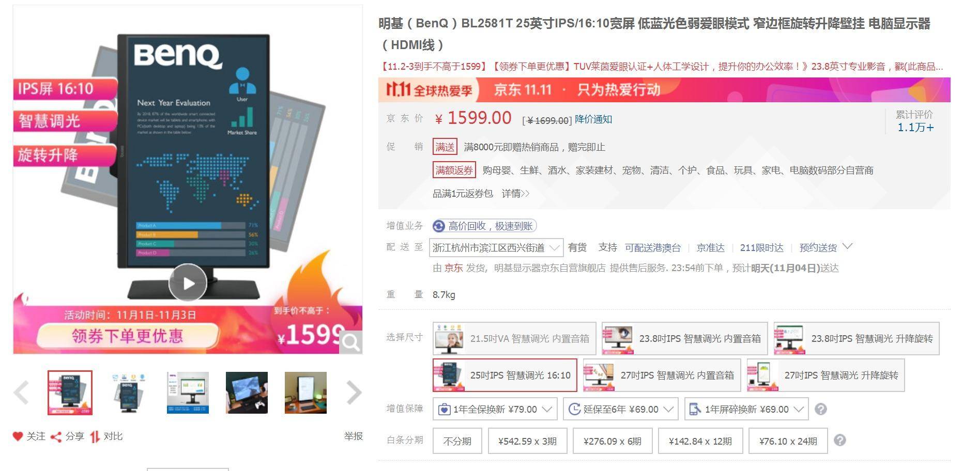Select the third product thumbnail image
The width and height of the screenshot is (963, 471).
coord(188,392)
